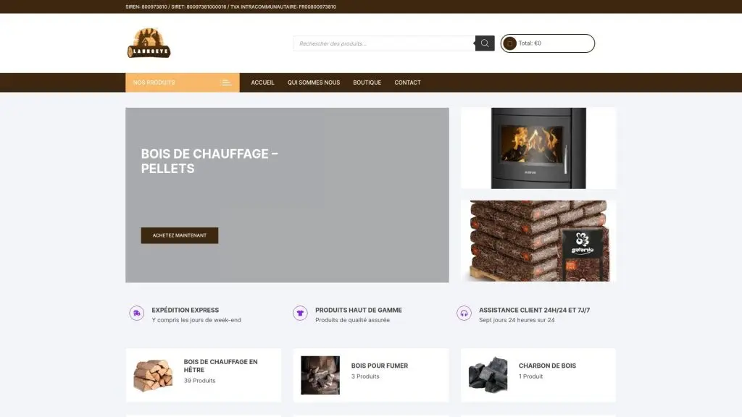Screen dimensions: 742x417
Task: Click the magnifying glass search icon
Action: point(485,43)
